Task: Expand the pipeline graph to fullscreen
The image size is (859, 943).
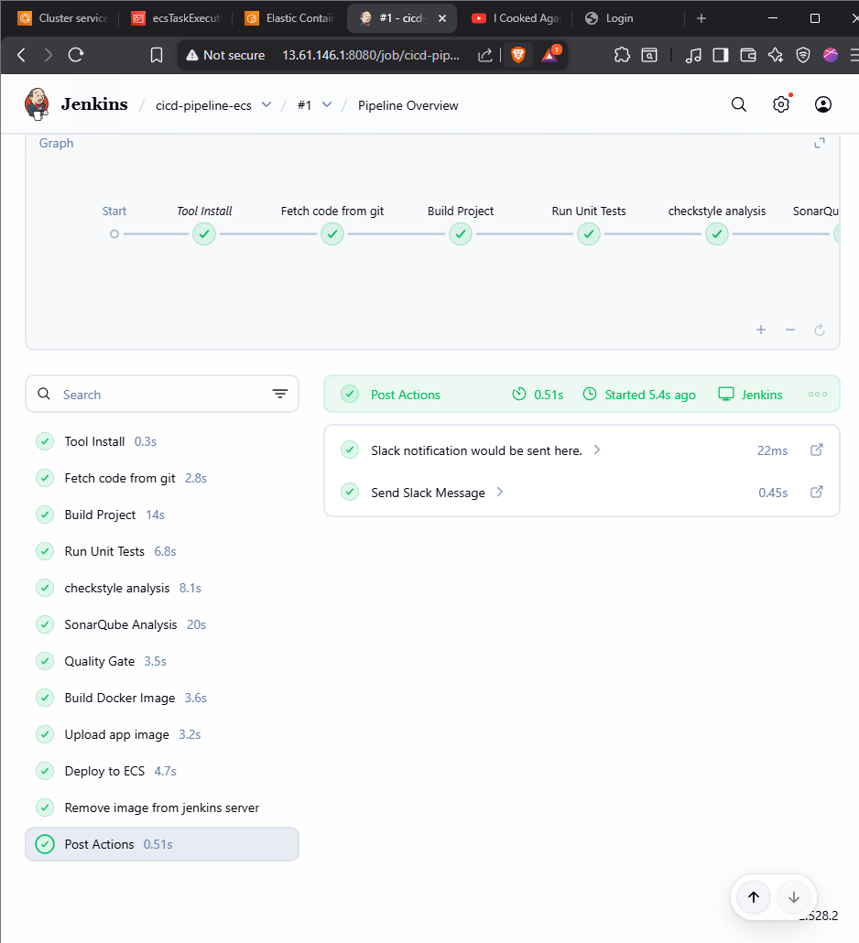Action: (819, 143)
